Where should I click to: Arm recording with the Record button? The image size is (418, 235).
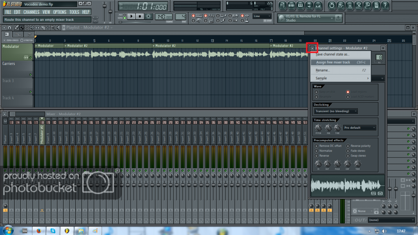(x=149, y=16)
